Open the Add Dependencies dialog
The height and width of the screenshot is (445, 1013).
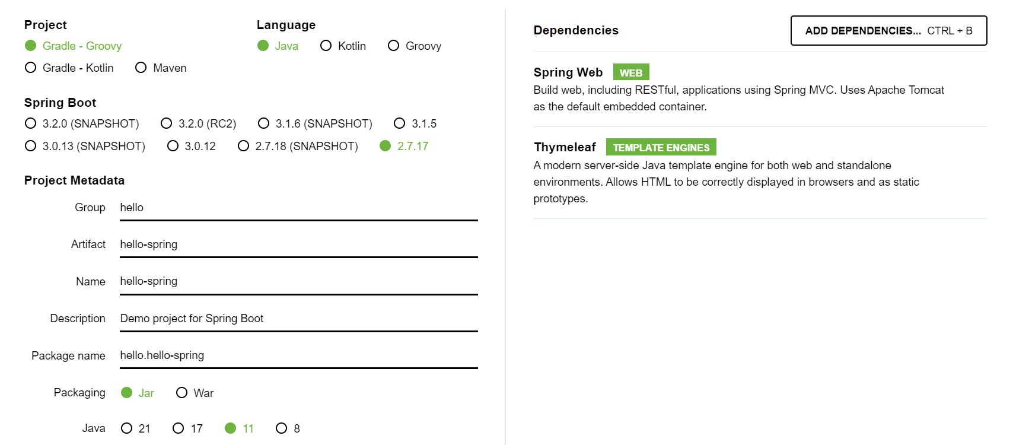point(888,31)
